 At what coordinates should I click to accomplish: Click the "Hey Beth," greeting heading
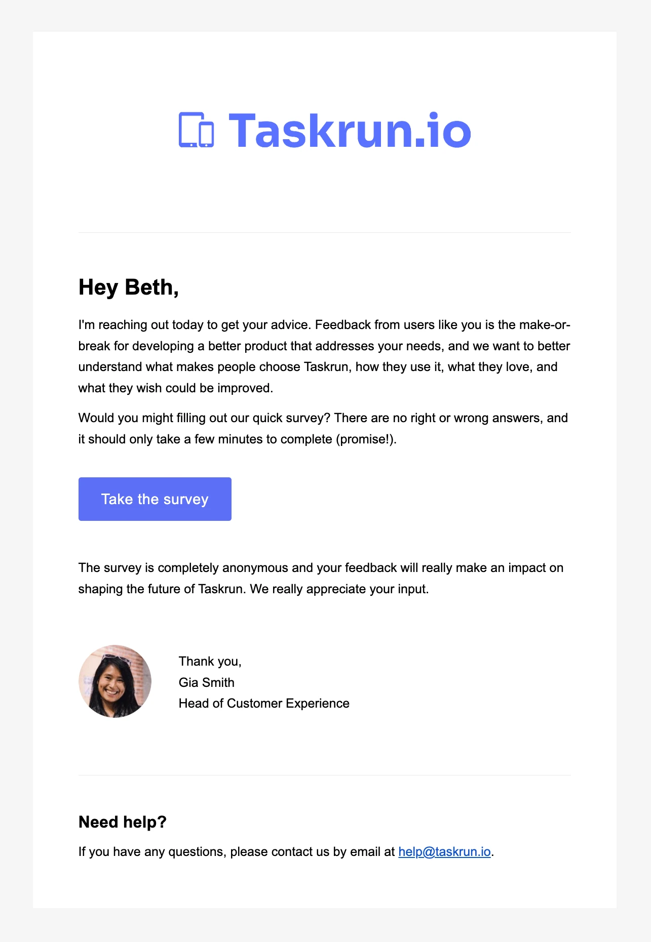(129, 288)
